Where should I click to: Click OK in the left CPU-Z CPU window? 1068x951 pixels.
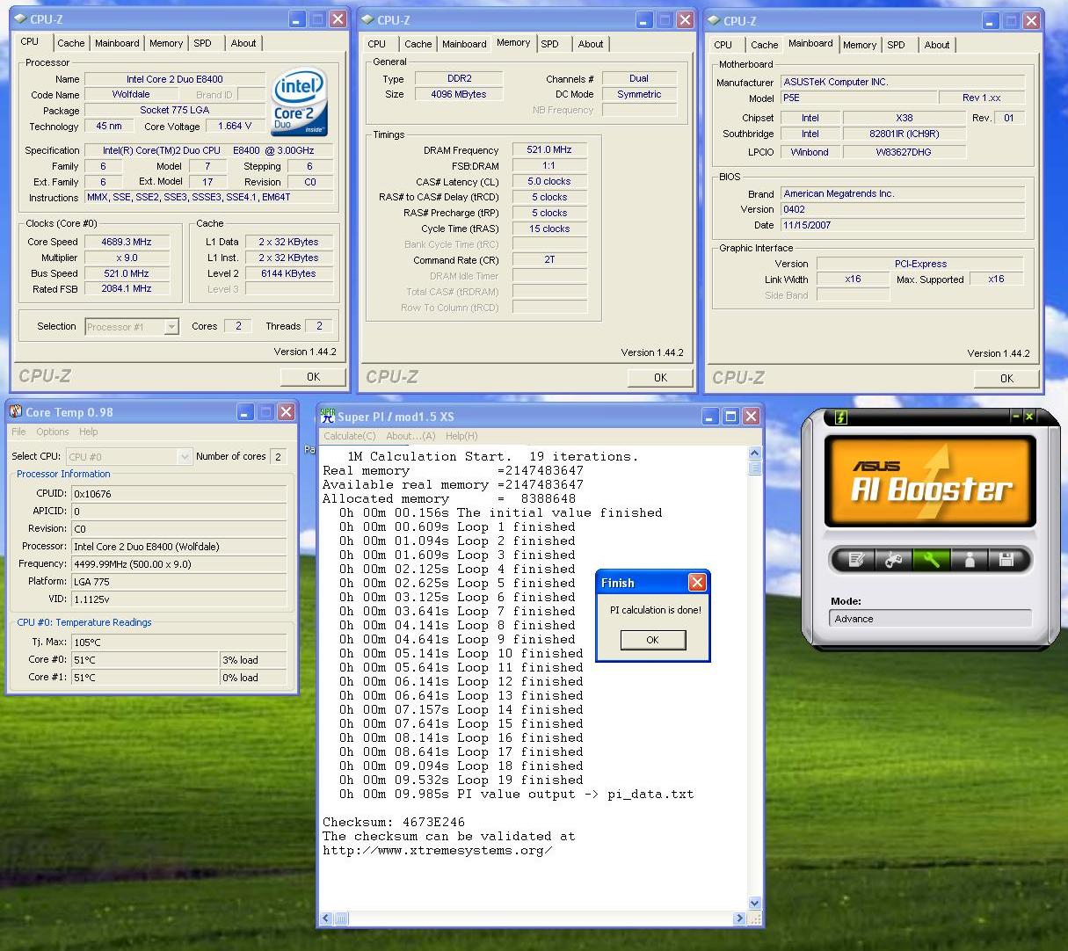click(x=313, y=376)
